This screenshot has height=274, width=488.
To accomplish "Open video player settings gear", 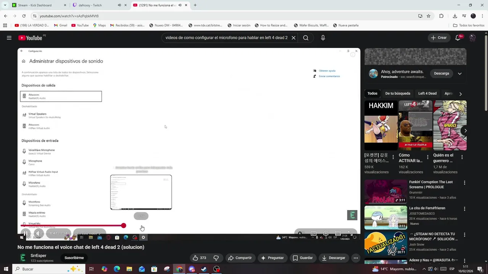I will tap(326, 233).
